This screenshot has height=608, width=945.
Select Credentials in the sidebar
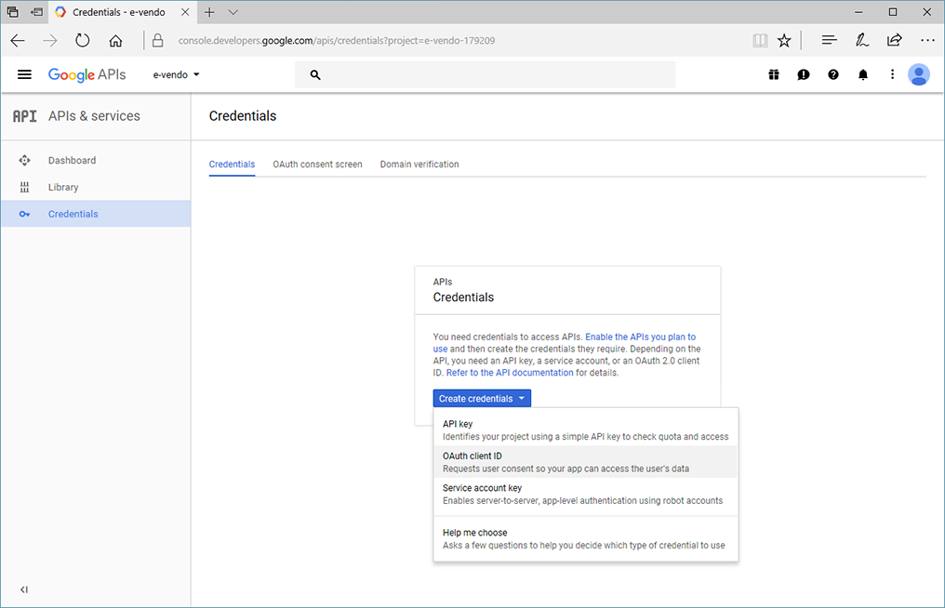[x=95, y=214]
